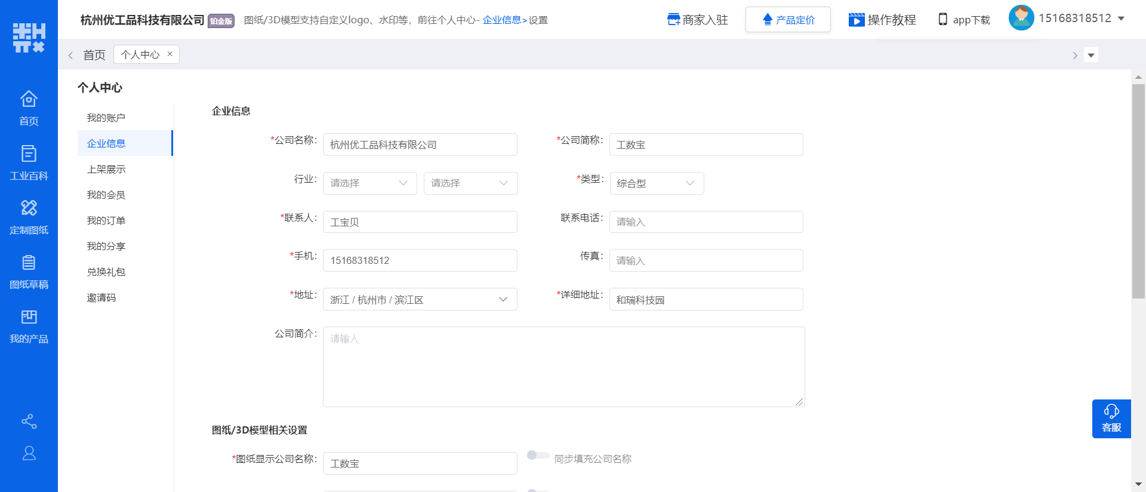Follow the 企业信息 link in header notice
Viewport: 1146px width, 492px height.
click(501, 20)
